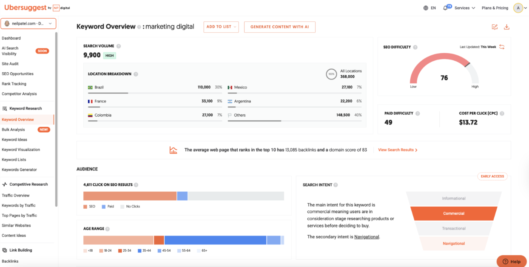Open the notifications bell
Viewport: 529px width, 267px height.
point(445,8)
